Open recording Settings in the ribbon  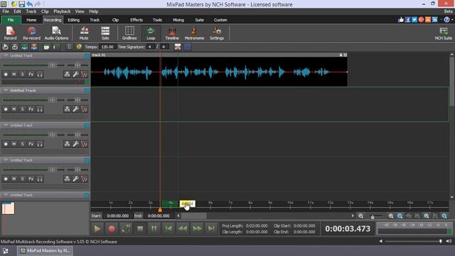coord(216,33)
